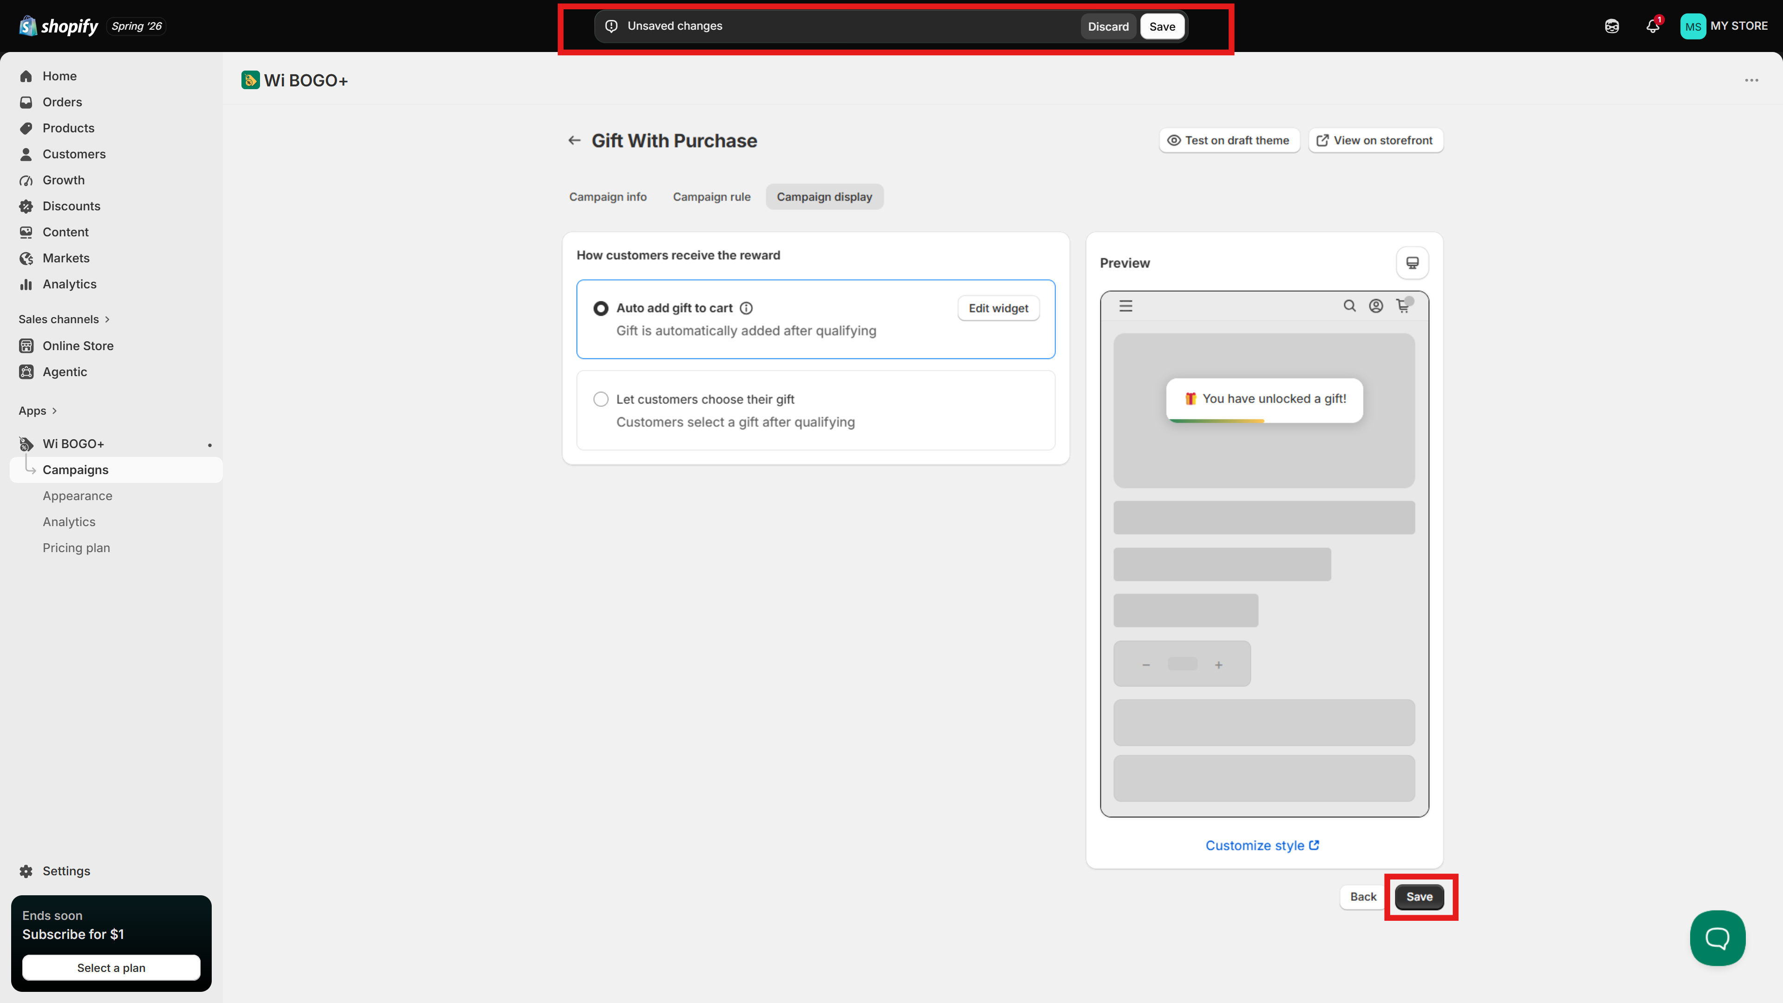This screenshot has height=1003, width=1783.
Task: Click the back arrow beside Gift With Purchase
Action: coord(574,141)
